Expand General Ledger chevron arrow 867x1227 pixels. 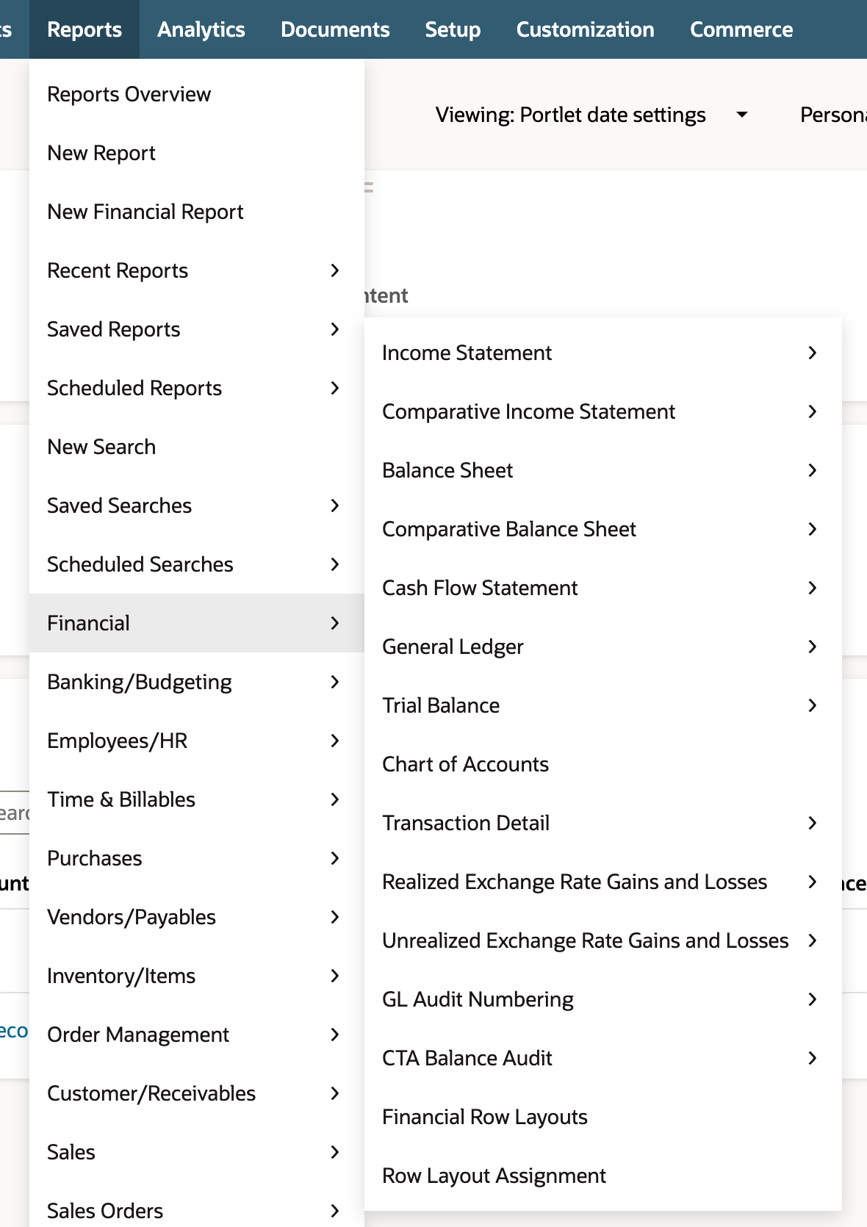[x=813, y=647]
